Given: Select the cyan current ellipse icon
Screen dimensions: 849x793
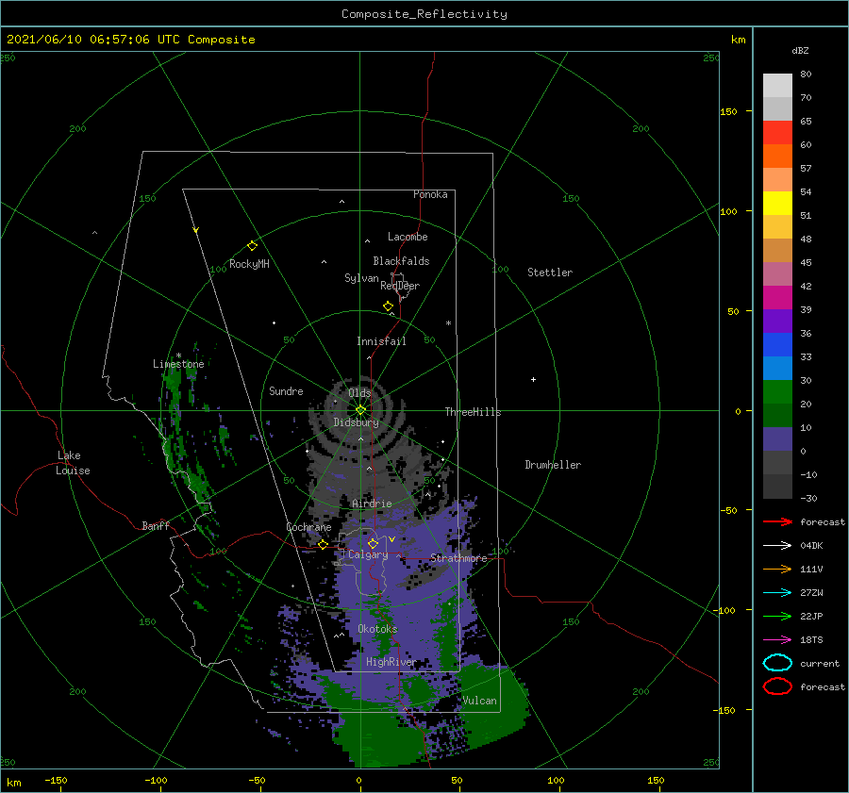Looking at the screenshot, I should (x=777, y=663).
